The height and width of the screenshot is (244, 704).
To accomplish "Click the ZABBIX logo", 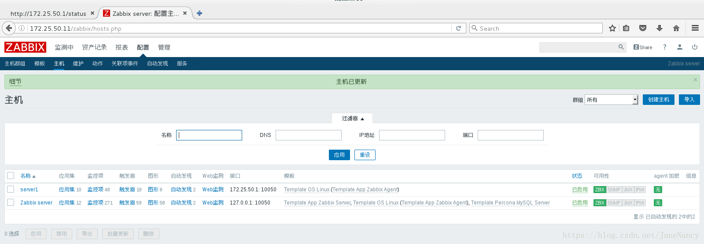I will [x=26, y=47].
